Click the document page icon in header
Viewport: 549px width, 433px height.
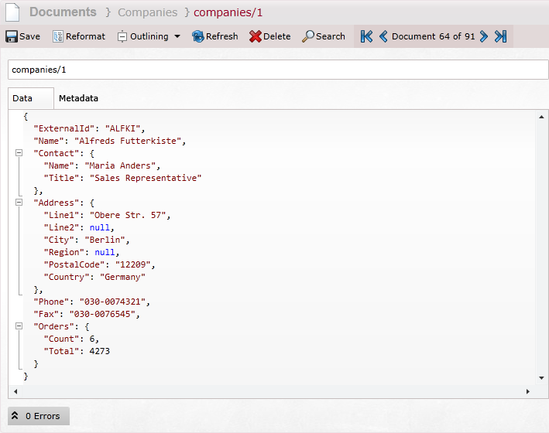(x=12, y=12)
